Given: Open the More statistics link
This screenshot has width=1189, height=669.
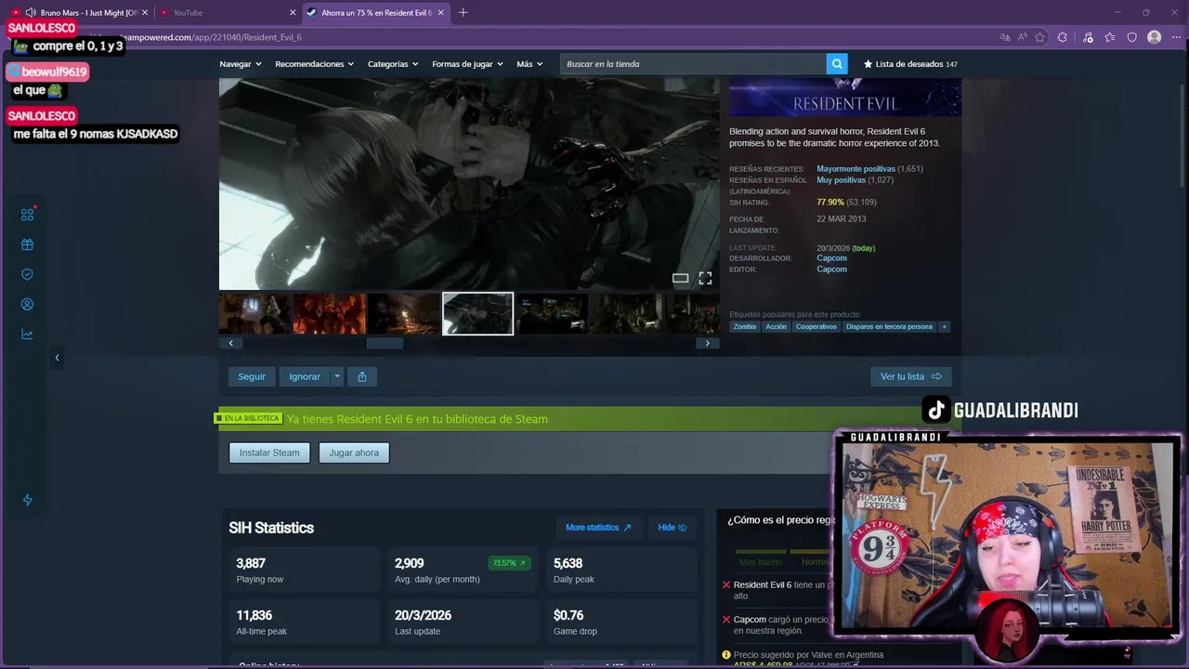Looking at the screenshot, I should tap(598, 528).
